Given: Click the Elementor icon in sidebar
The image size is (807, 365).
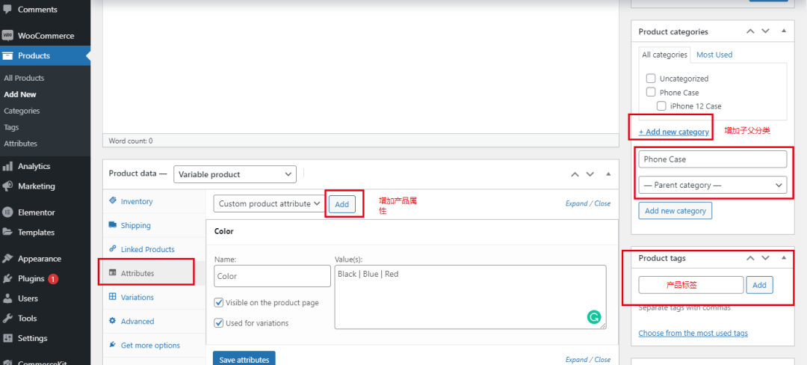Looking at the screenshot, I should [7, 212].
